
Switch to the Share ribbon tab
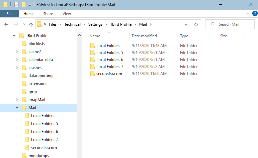click(x=48, y=14)
